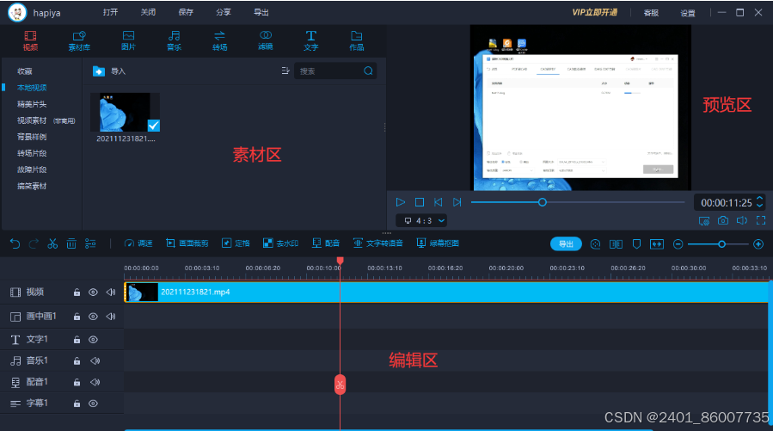Add a marker with the shield icon

(636, 244)
